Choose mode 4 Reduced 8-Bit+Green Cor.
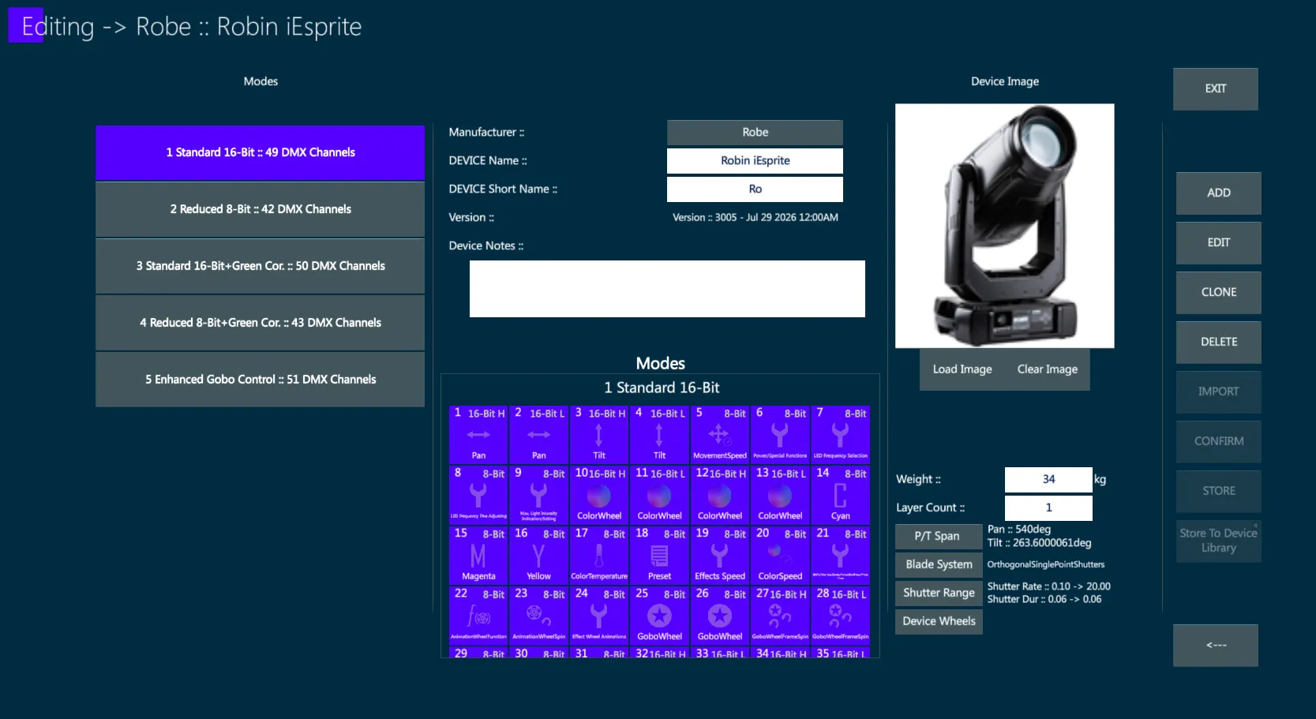Image resolution: width=1316 pixels, height=719 pixels. coord(261,323)
